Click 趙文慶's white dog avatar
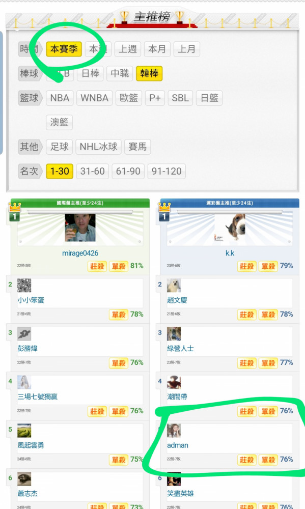The image size is (305, 509). (174, 286)
